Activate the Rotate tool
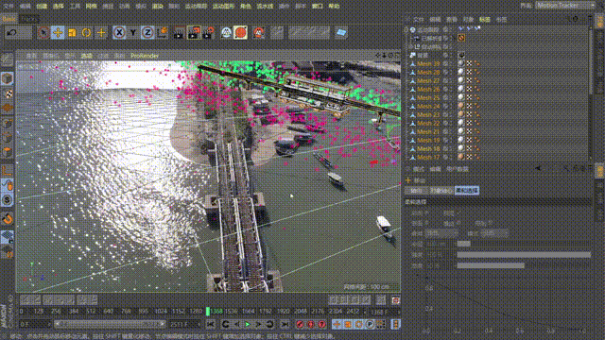Screen dimensions: 605x340 click(86, 33)
